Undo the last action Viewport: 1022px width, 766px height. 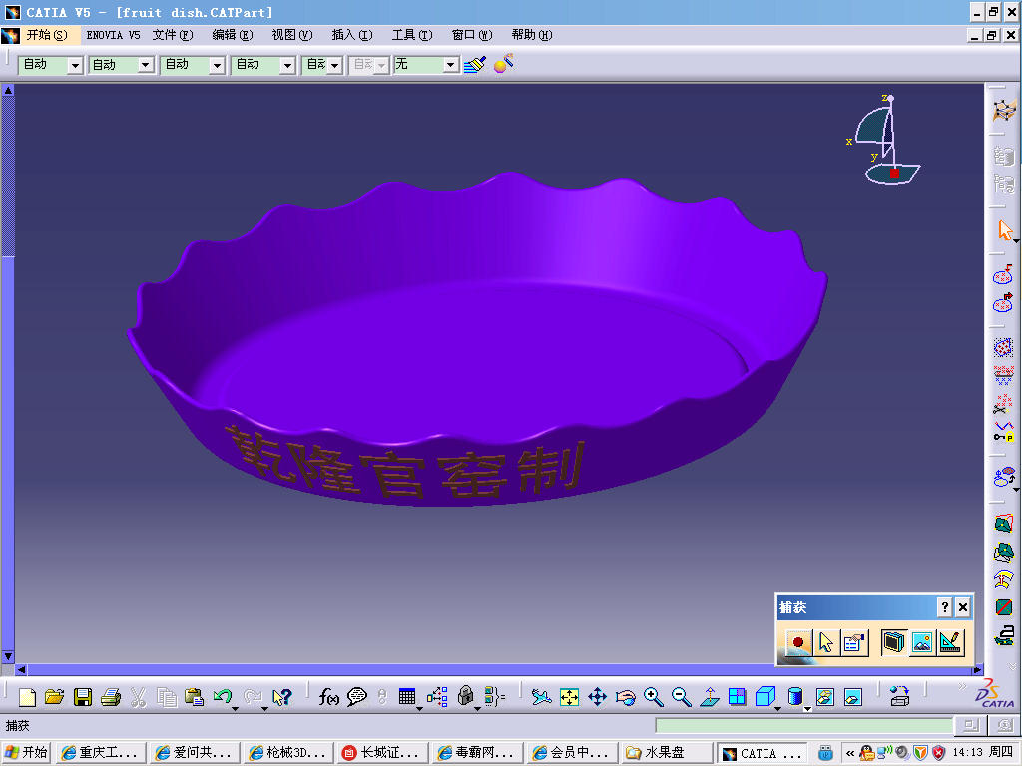223,697
